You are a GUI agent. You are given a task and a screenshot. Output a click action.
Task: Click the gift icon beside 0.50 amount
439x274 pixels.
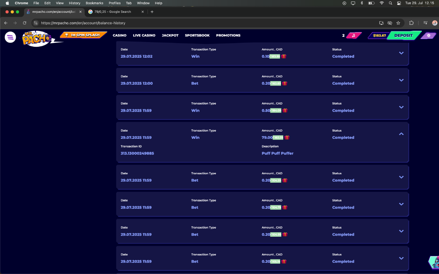(285, 110)
